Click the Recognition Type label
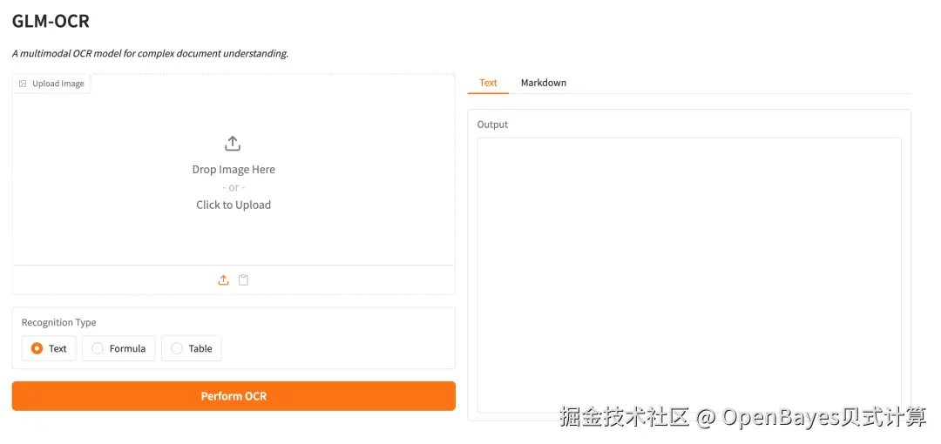Screen dimensions: 941x444 click(59, 322)
